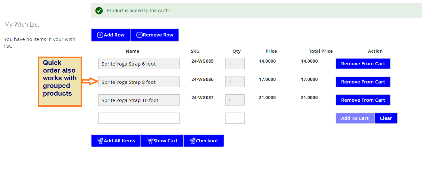The width and height of the screenshot is (429, 173).
Task: Click the 21.0000 value under Total Price
Action: [309, 98]
